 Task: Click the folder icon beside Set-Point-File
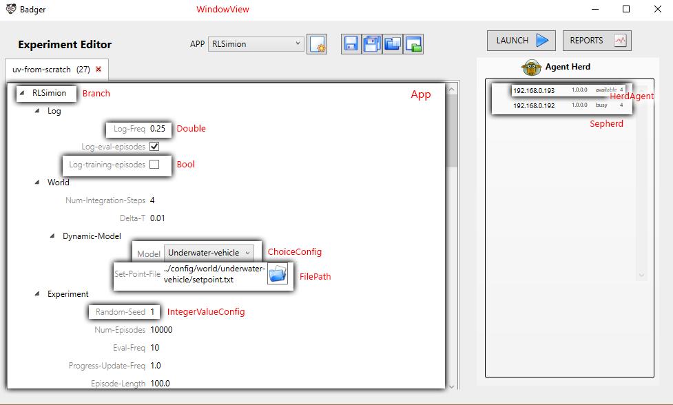click(x=278, y=273)
